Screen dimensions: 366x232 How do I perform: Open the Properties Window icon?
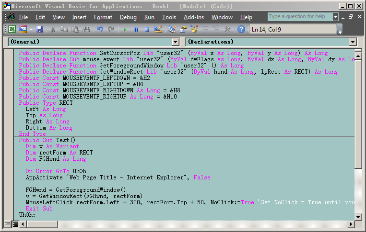click(x=183, y=29)
